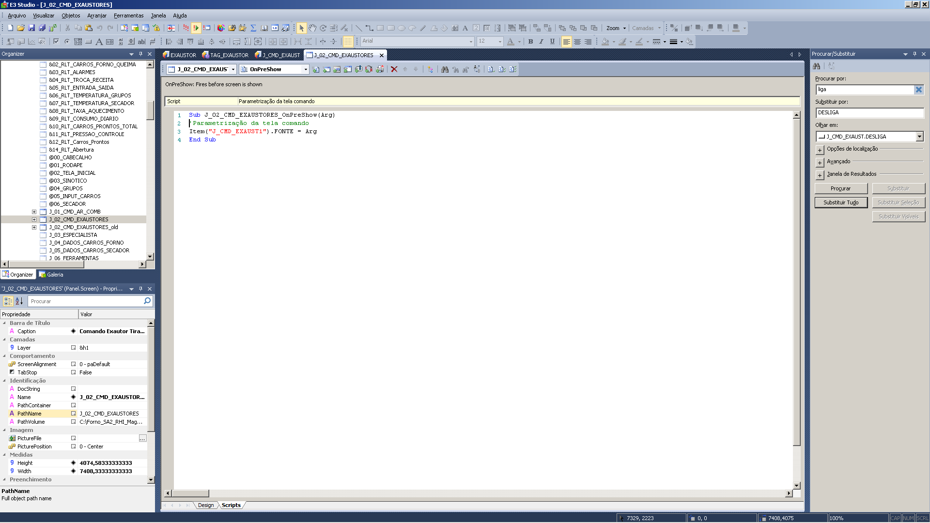
Task: Open the fill color picker dropdown
Action: (x=614, y=42)
